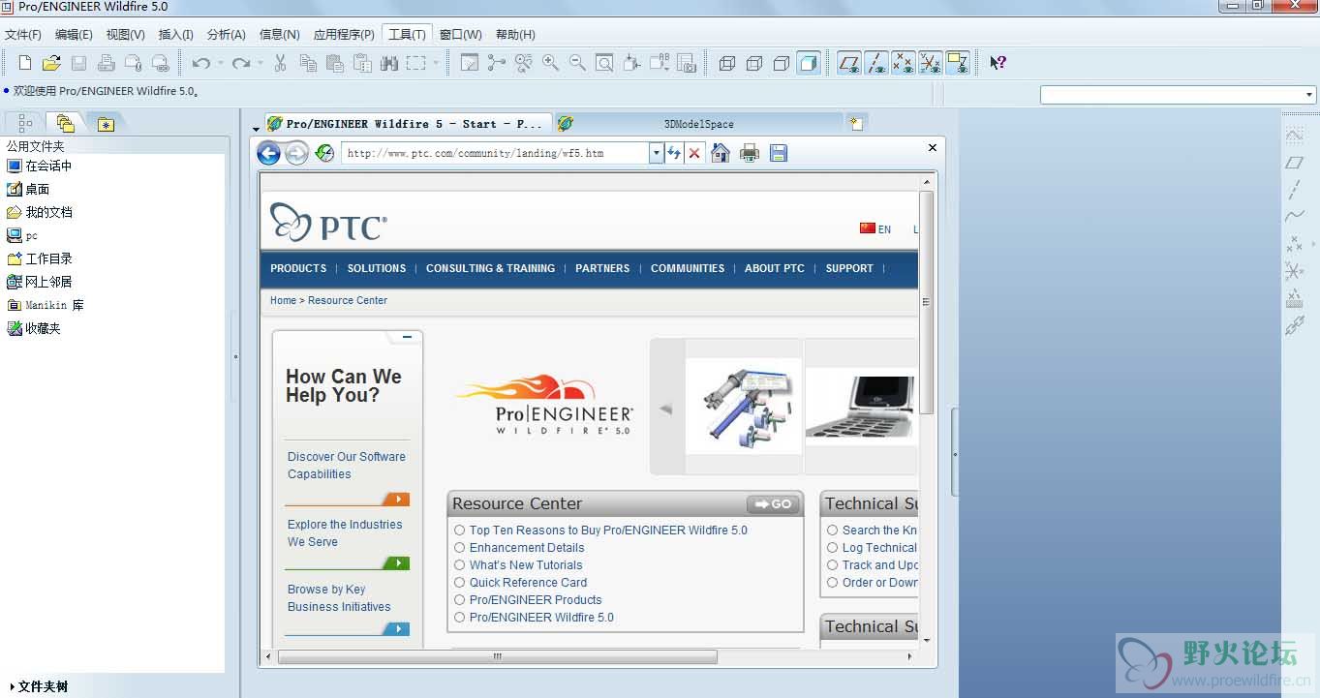This screenshot has height=698, width=1320.
Task: Toggle coordinate systems display
Action: [x=931, y=63]
